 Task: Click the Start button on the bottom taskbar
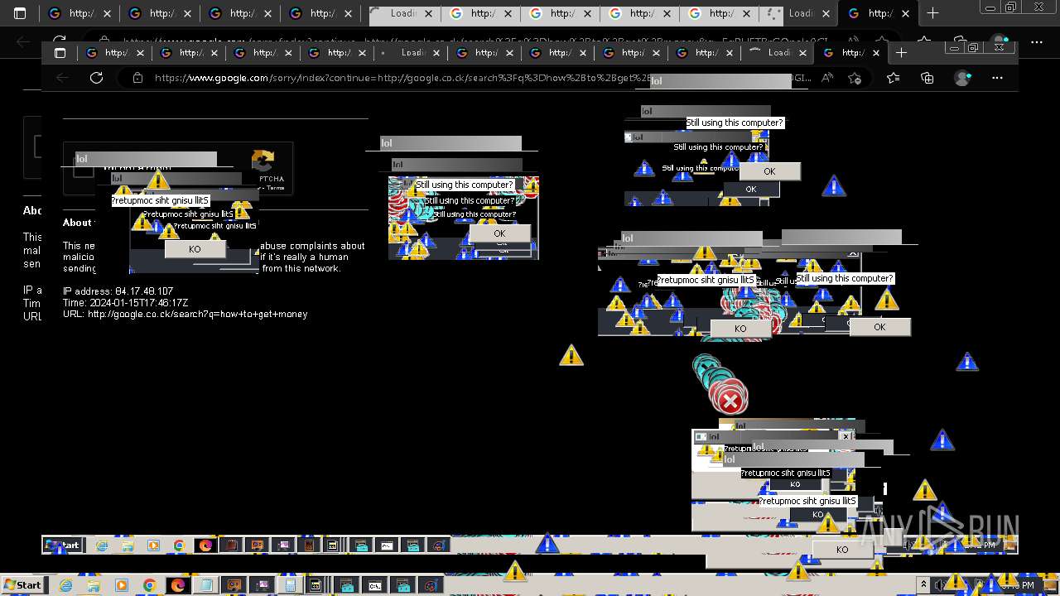click(22, 585)
